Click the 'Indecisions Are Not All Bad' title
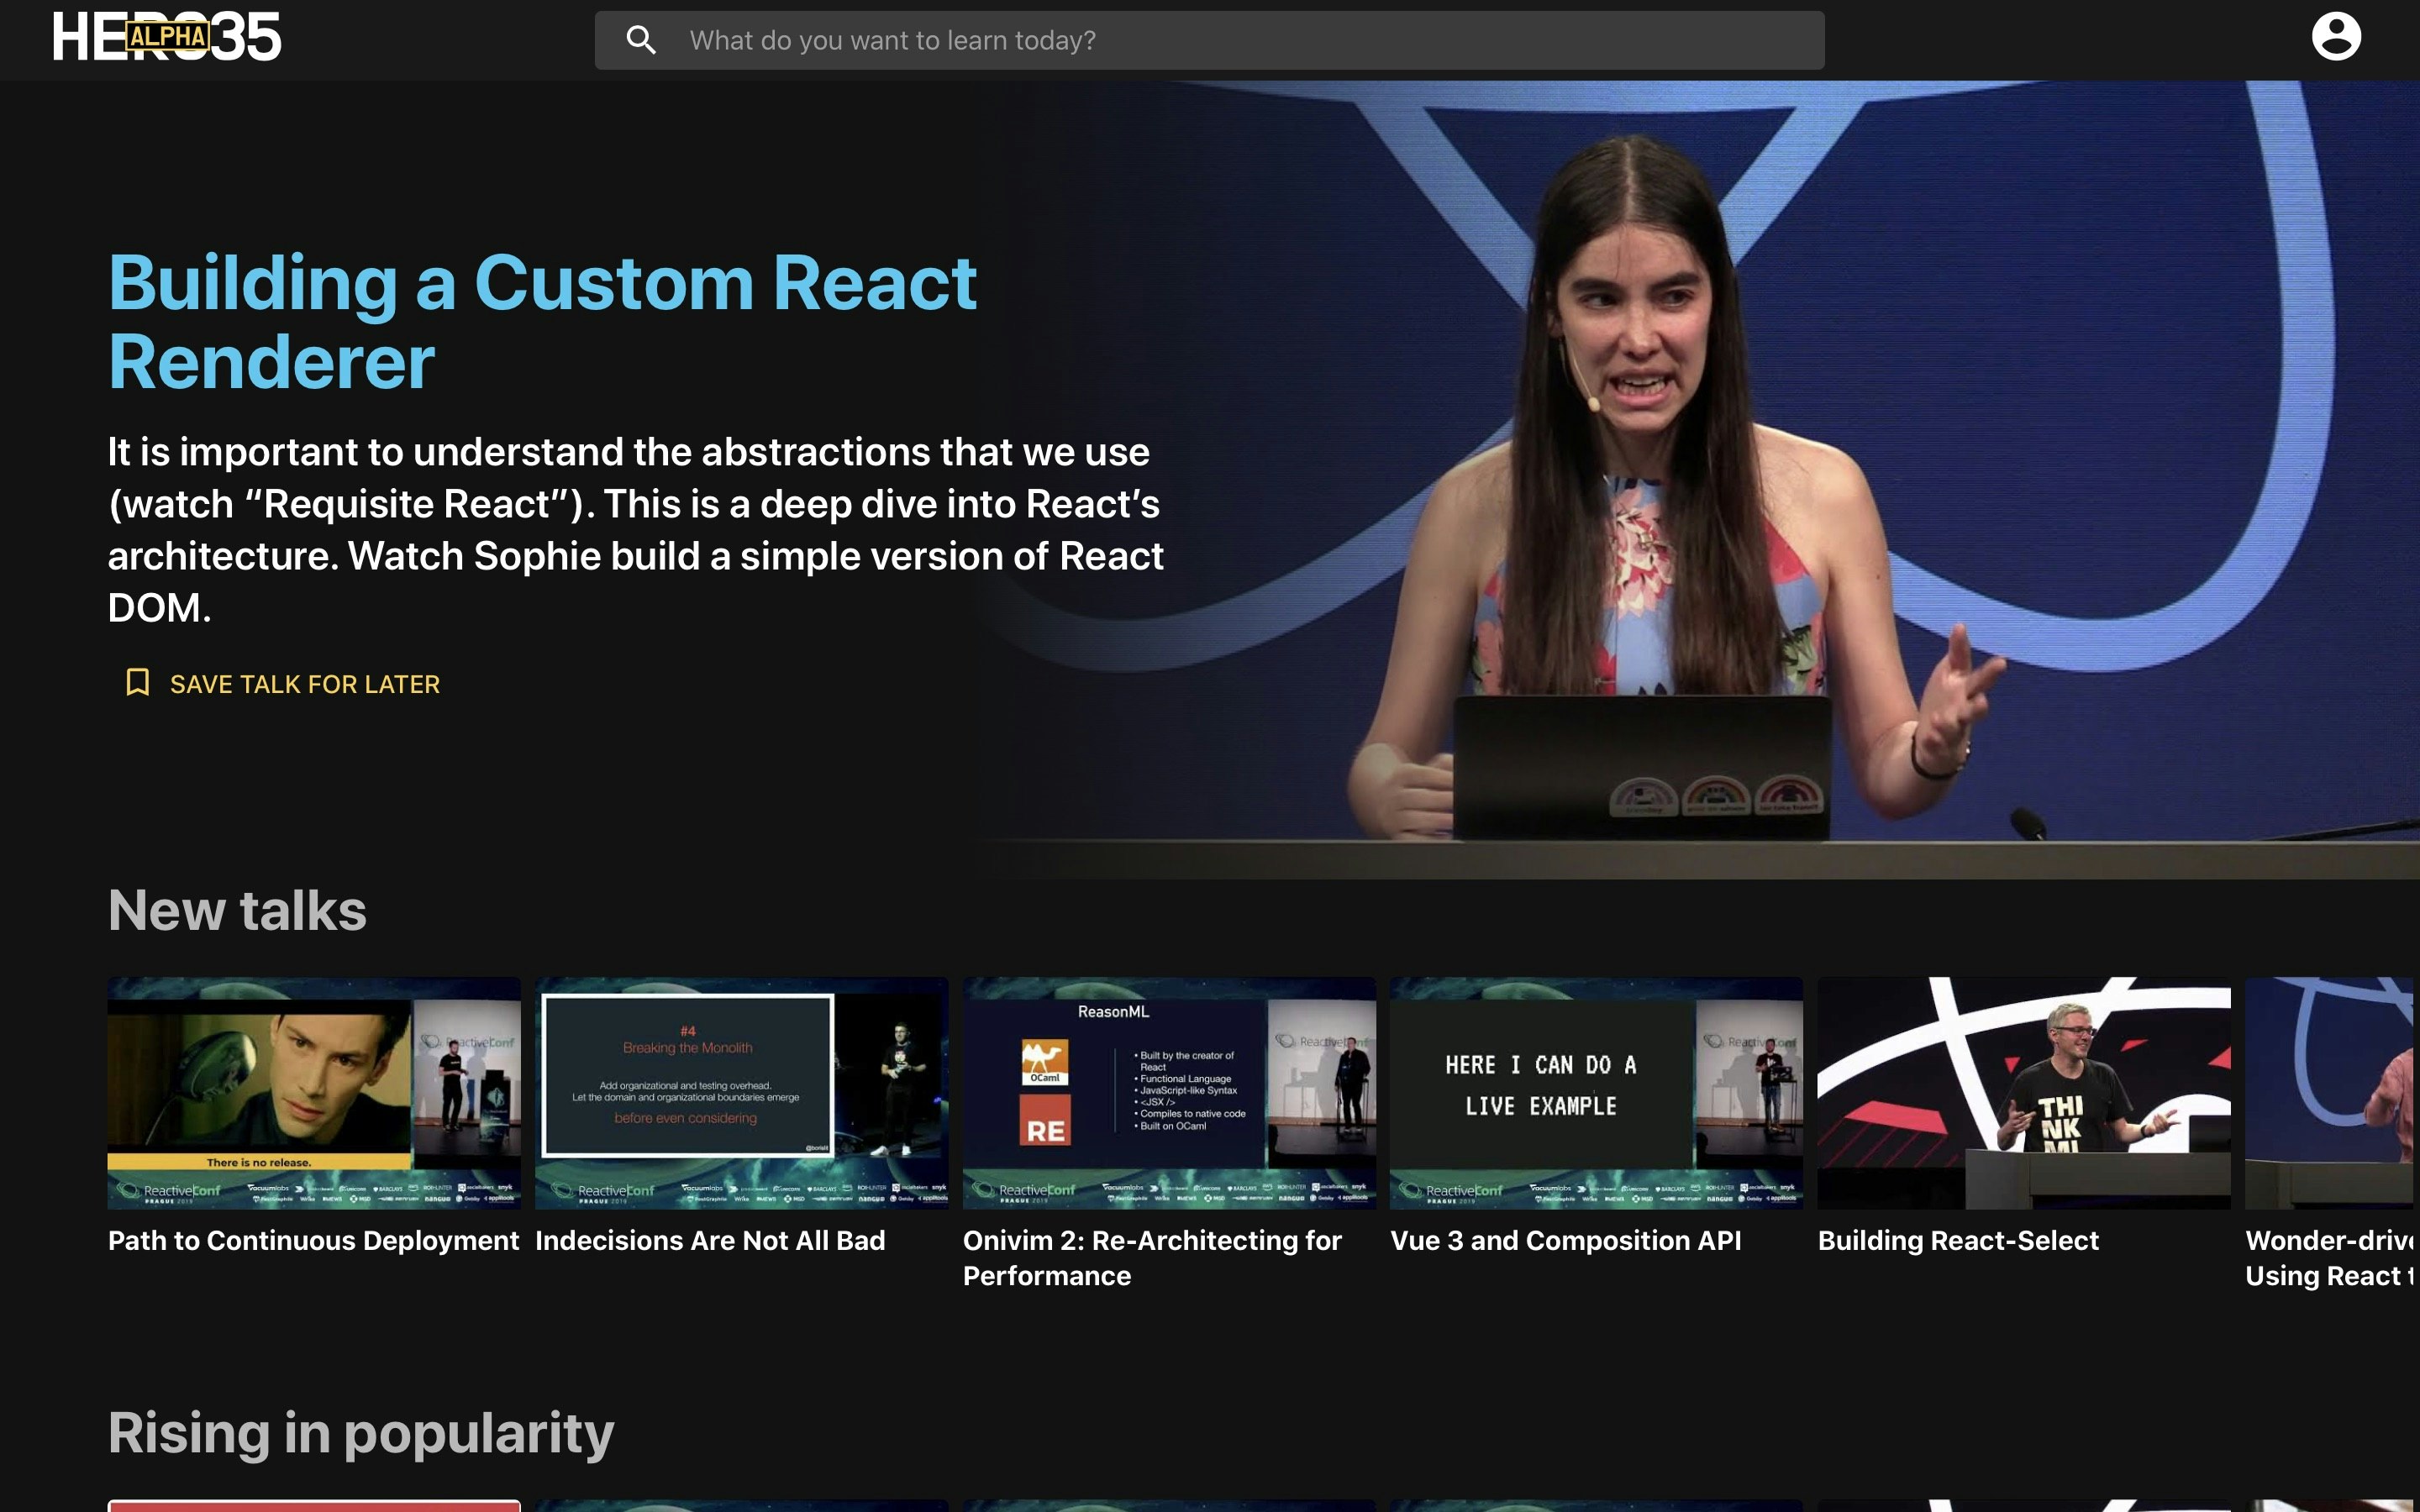The height and width of the screenshot is (1512, 2420). (710, 1240)
